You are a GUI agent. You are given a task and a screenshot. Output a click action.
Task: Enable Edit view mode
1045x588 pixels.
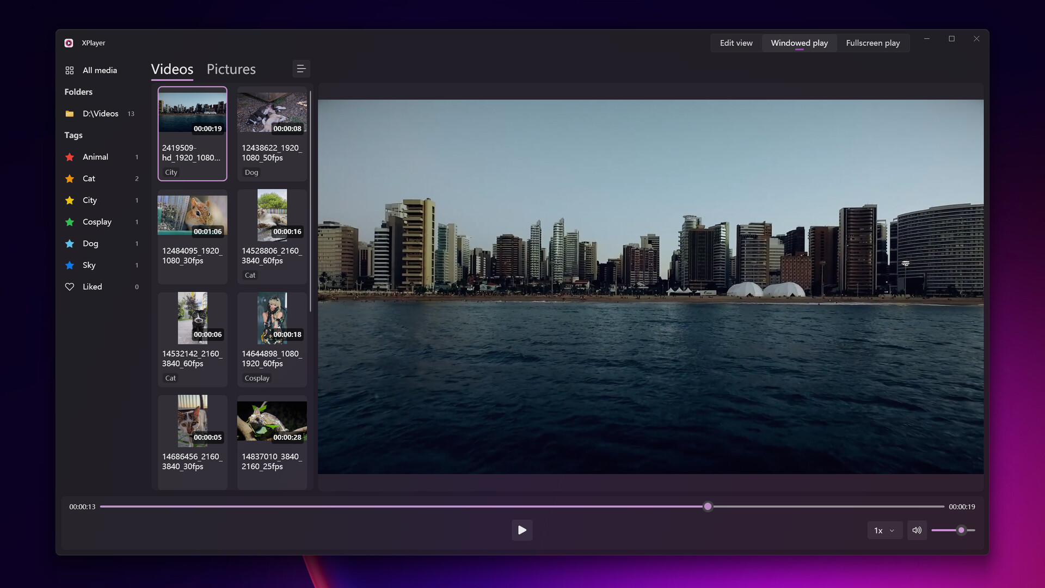pos(736,42)
